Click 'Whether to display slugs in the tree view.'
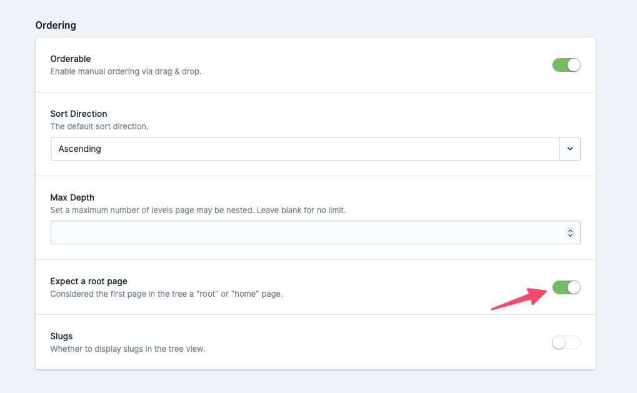 click(x=128, y=349)
